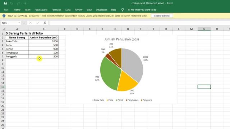Select the Penggaris cell
Image resolution: width=230 pixels, height=129 pixels.
pyautogui.click(x=17, y=57)
